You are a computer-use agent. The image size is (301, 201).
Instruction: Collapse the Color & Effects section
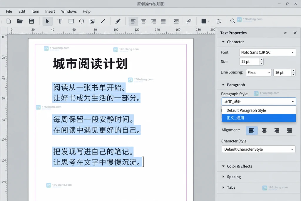(x=223, y=166)
